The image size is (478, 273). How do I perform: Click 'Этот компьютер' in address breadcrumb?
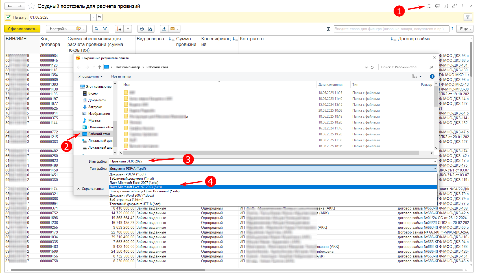click(x=127, y=67)
